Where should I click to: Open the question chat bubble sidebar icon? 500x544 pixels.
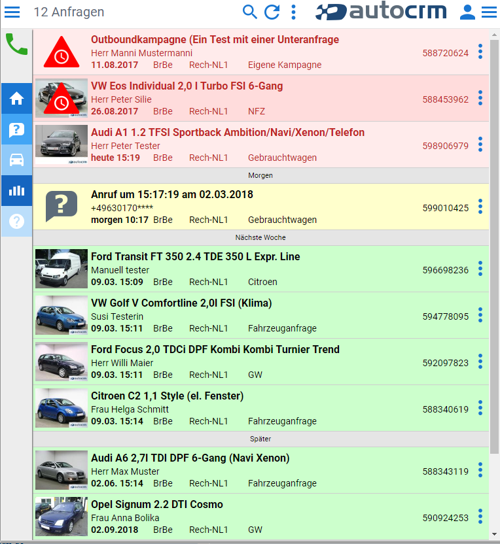point(16,129)
